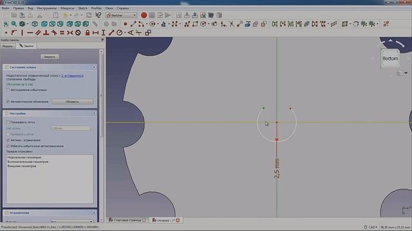Open the Sketch menu

coord(83,8)
